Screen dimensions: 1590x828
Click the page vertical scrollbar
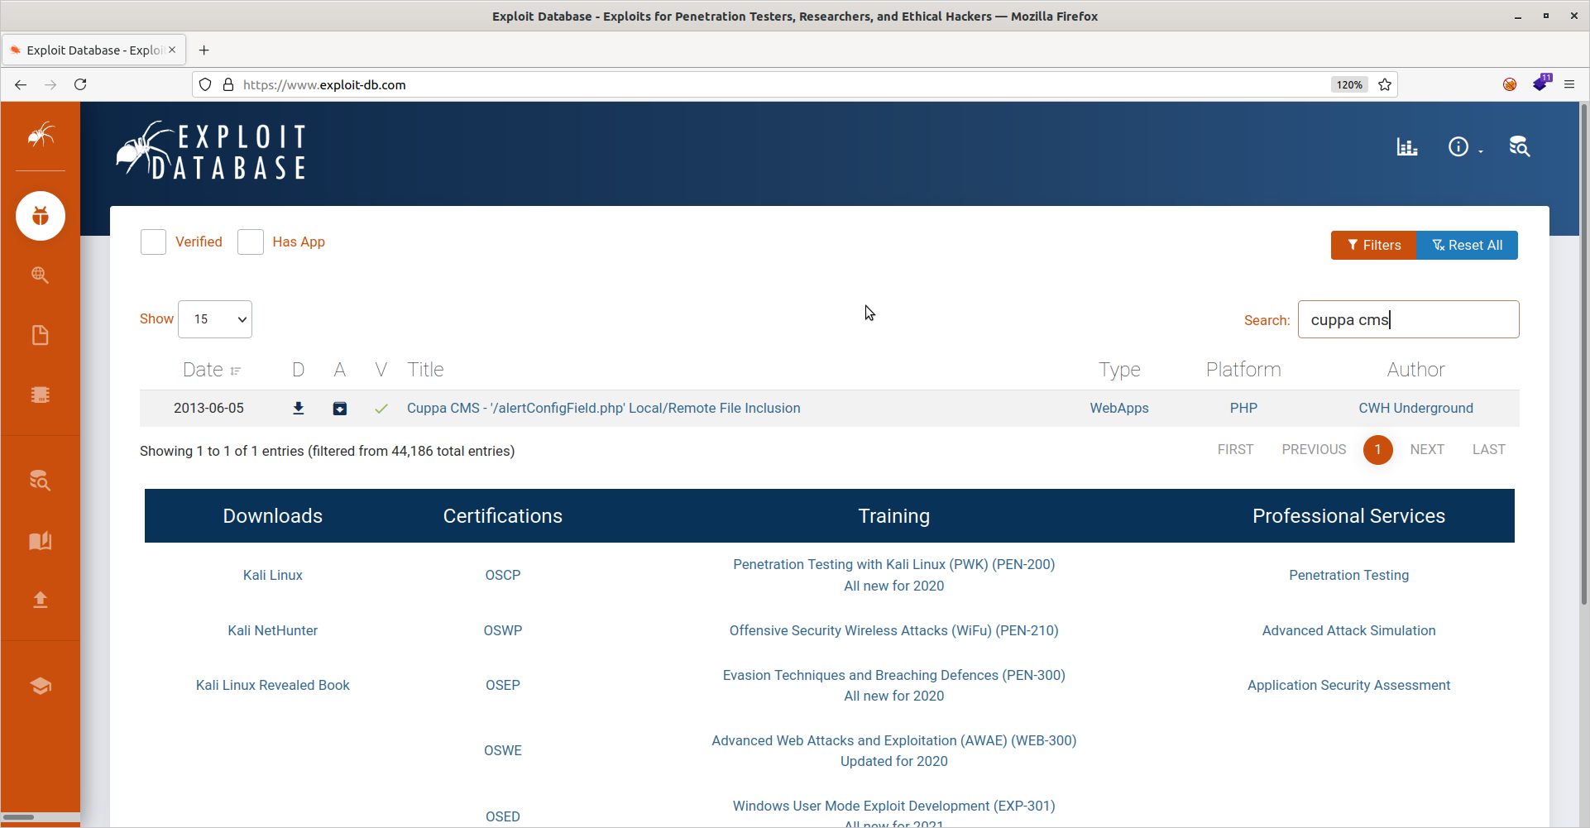click(x=1584, y=356)
